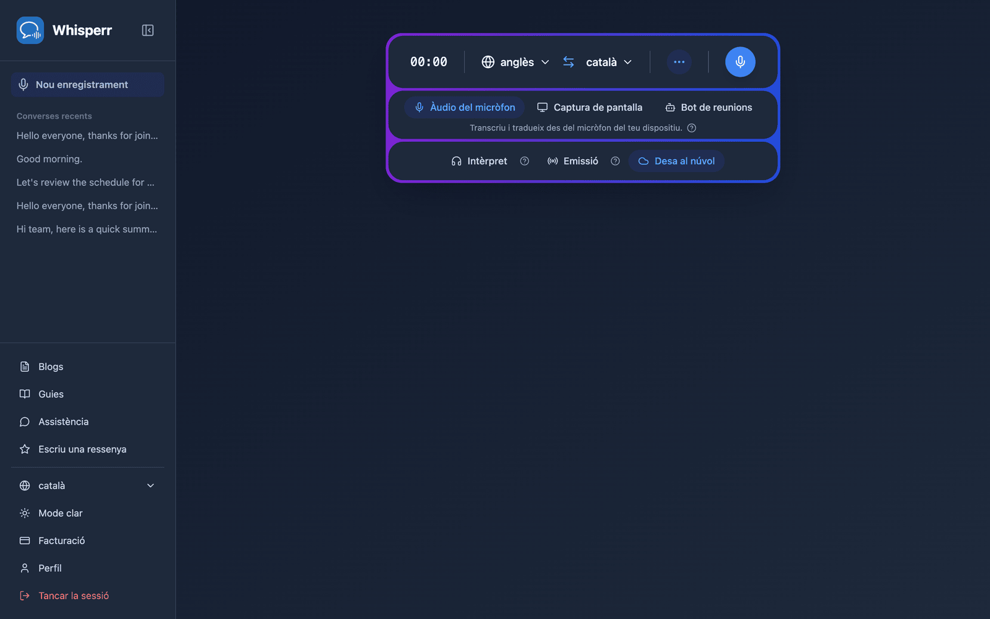Click help icon next to Emissió

click(615, 161)
